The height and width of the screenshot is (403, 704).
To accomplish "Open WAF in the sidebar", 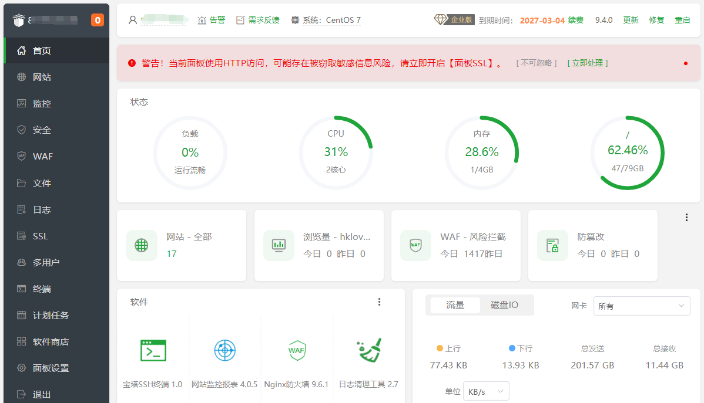I will coord(56,157).
